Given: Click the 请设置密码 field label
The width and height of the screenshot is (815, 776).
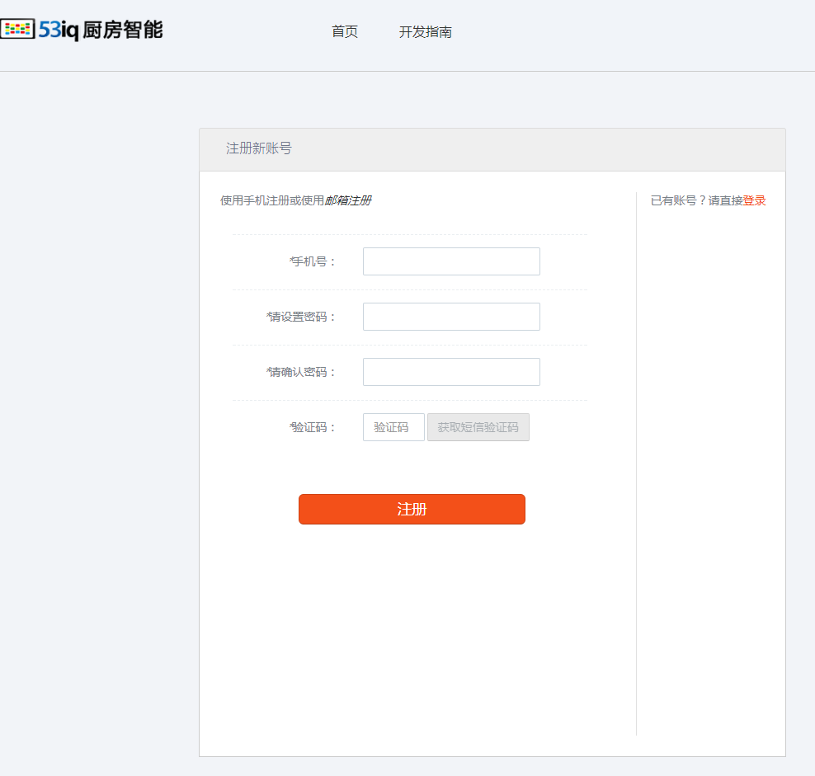Looking at the screenshot, I should [302, 317].
